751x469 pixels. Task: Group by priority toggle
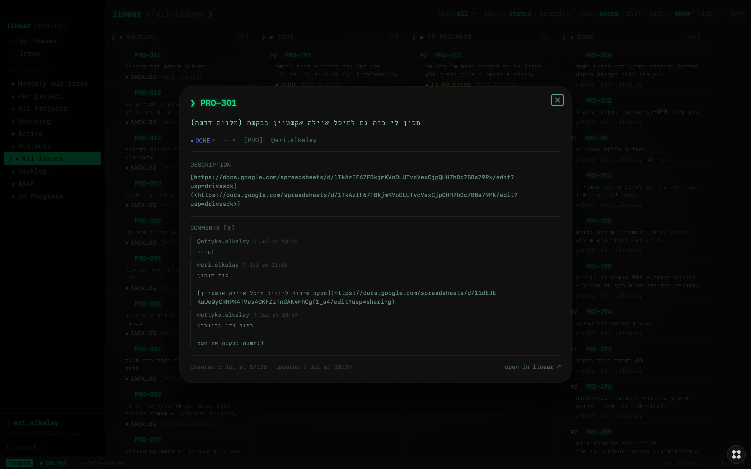[555, 14]
